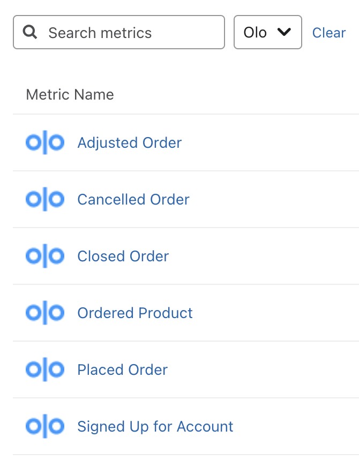This screenshot has height=468, width=359.
Task: Click the Olo icon beside Closed Order
Action: pyautogui.click(x=44, y=256)
